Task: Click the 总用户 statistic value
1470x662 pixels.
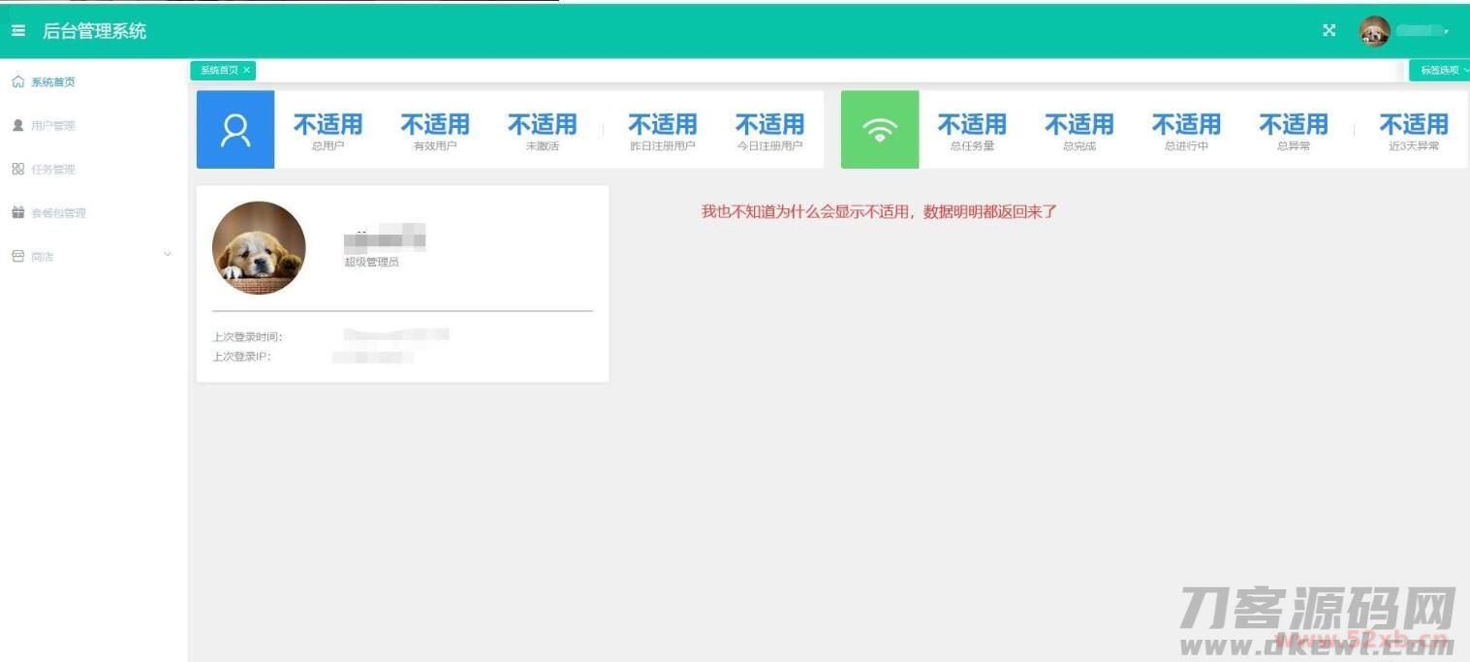Action: coord(328,125)
